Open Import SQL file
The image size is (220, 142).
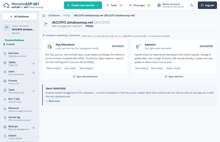coord(19,137)
